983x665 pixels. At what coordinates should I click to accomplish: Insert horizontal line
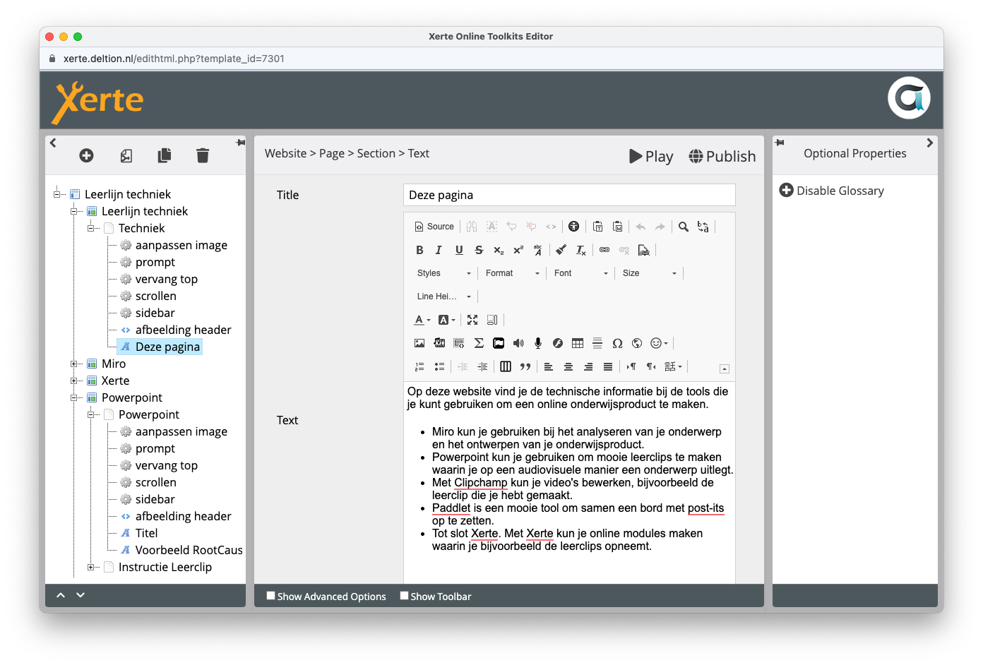point(597,343)
